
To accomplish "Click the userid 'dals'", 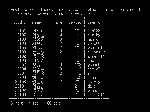I will (x=92, y=86).
